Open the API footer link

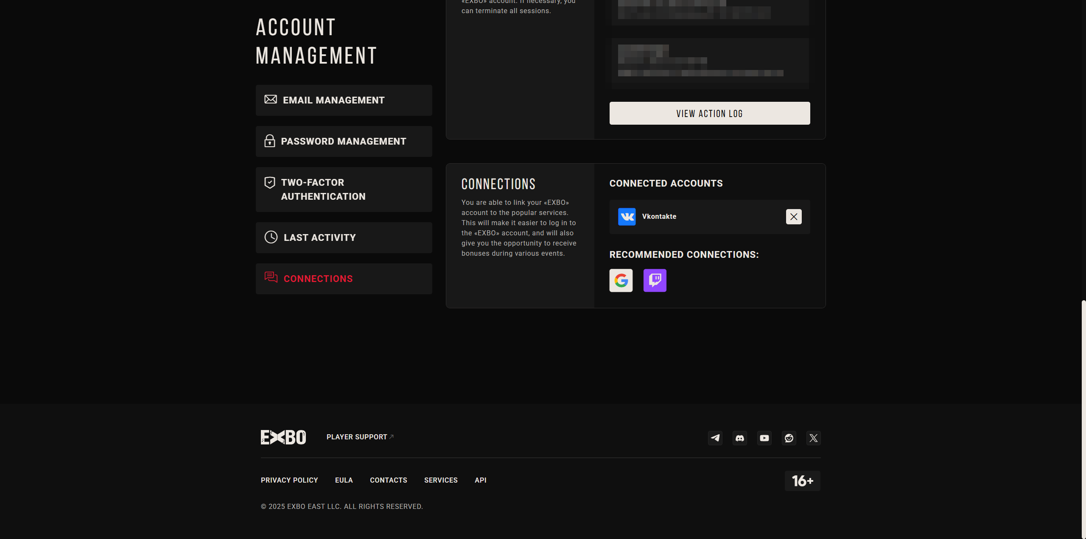coord(480,480)
